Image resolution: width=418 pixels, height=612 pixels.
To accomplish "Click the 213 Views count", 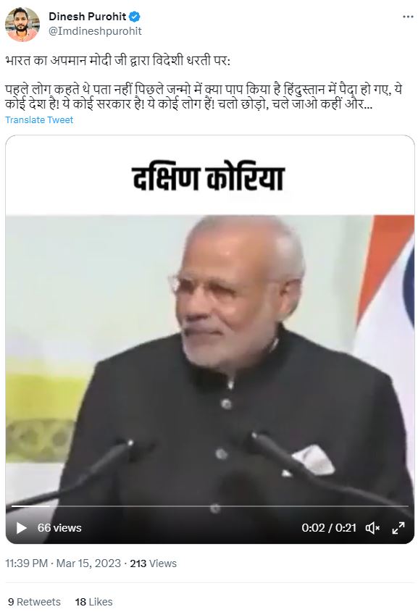I will point(153,563).
